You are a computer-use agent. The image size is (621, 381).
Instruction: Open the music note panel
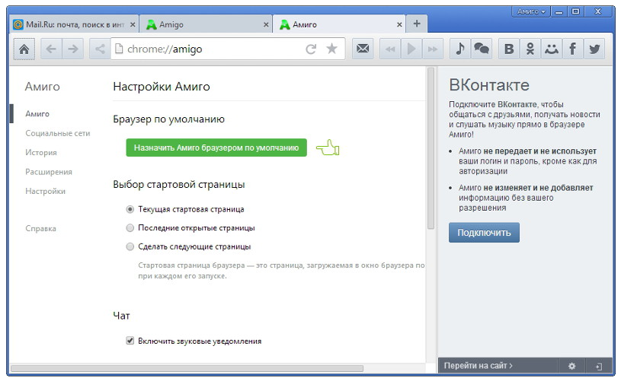460,49
